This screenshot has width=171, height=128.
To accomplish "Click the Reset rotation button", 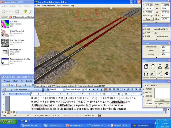I will [162, 37].
